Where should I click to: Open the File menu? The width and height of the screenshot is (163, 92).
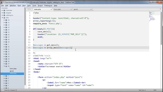[3, 6]
